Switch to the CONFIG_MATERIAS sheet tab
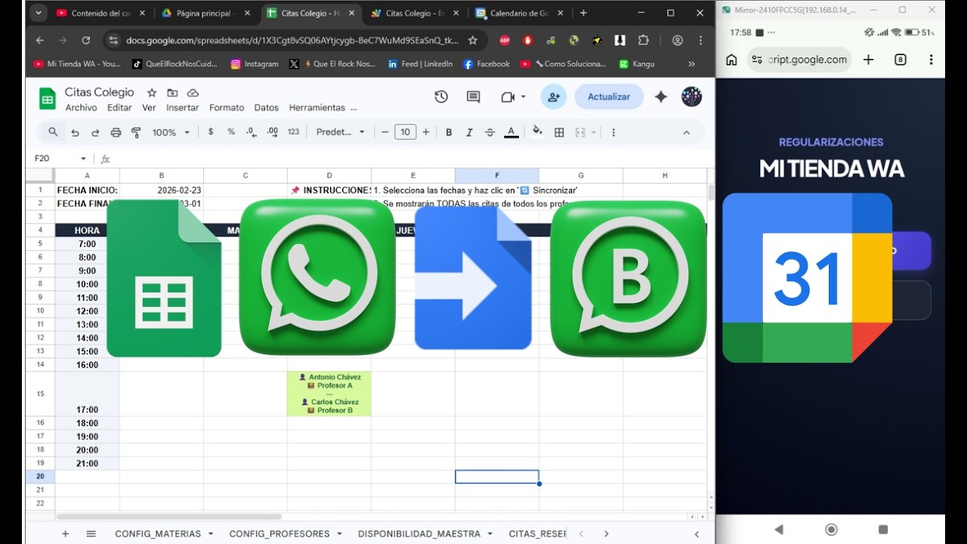 coord(158,533)
